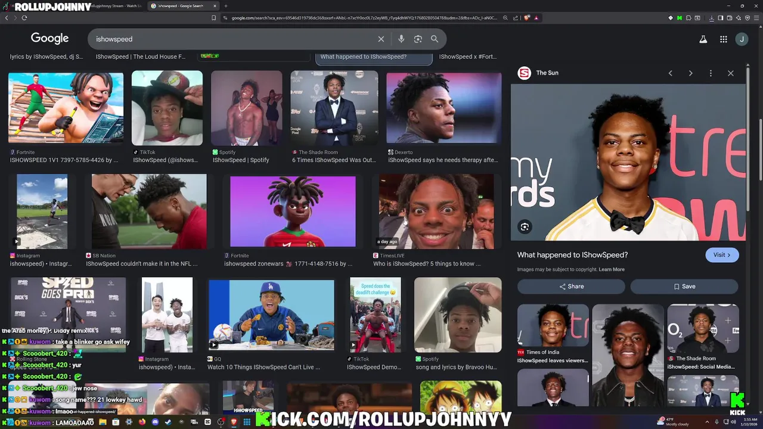The height and width of the screenshot is (429, 763).
Task: Open the GQ '10 Things' video thumbnail
Action: coord(271,315)
